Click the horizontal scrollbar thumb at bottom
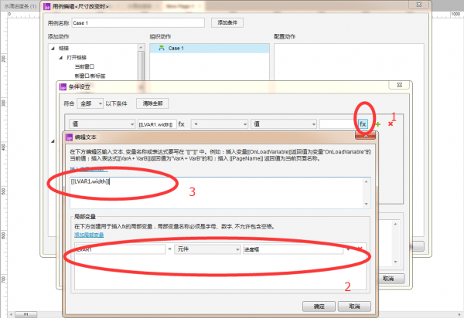Screen dimensions: 464x318 (26, 314)
